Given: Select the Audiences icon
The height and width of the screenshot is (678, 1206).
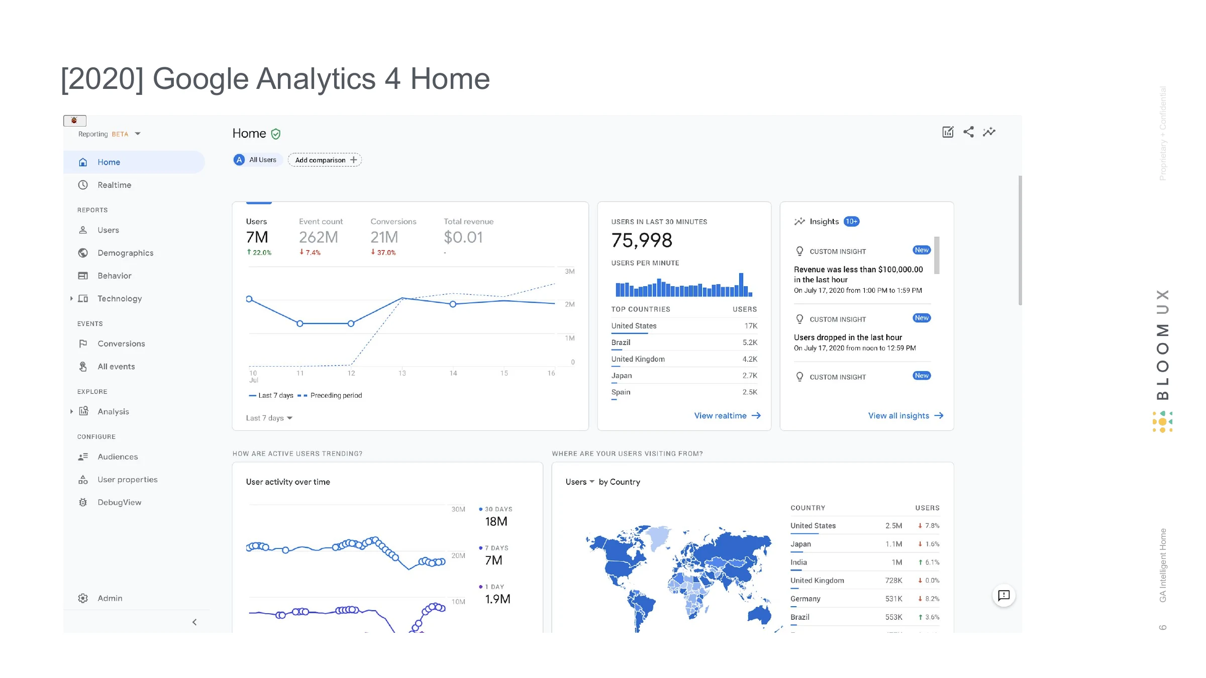Looking at the screenshot, I should (x=83, y=457).
